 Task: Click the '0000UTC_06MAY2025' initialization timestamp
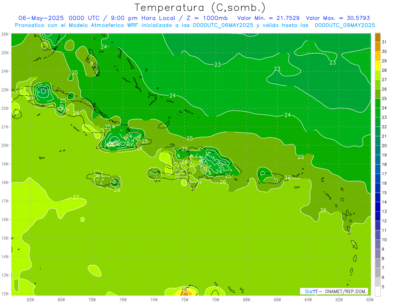223,25
